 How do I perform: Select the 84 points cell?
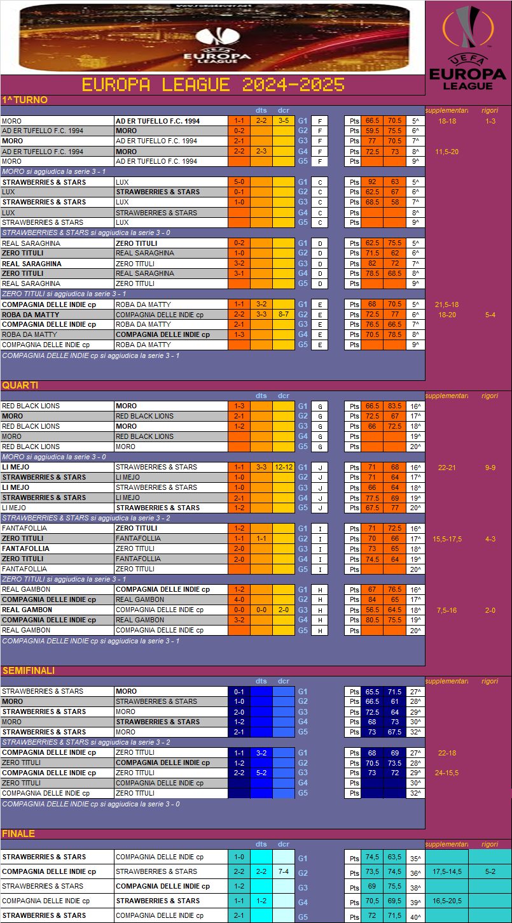click(372, 600)
